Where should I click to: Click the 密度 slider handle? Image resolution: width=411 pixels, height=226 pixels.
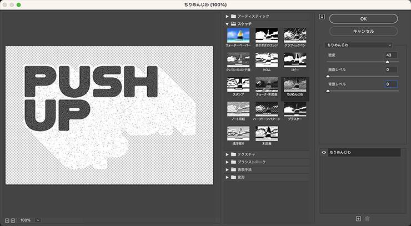click(x=388, y=62)
